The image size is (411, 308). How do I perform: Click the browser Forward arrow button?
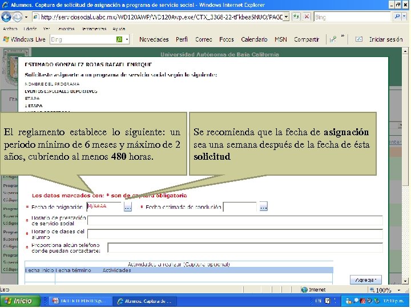click(17, 17)
